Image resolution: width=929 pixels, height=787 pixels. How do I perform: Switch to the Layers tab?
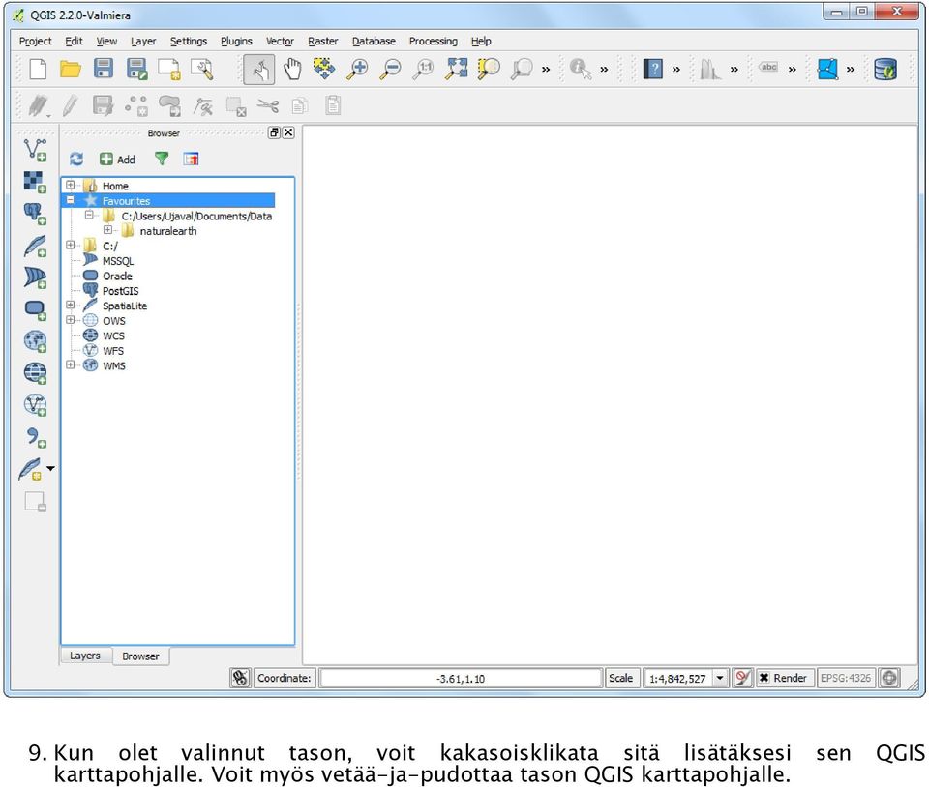pos(85,656)
